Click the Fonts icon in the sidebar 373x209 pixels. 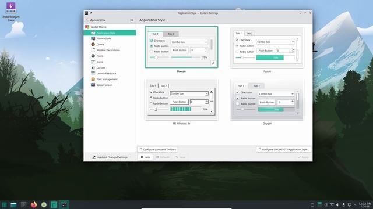pyautogui.click(x=93, y=56)
